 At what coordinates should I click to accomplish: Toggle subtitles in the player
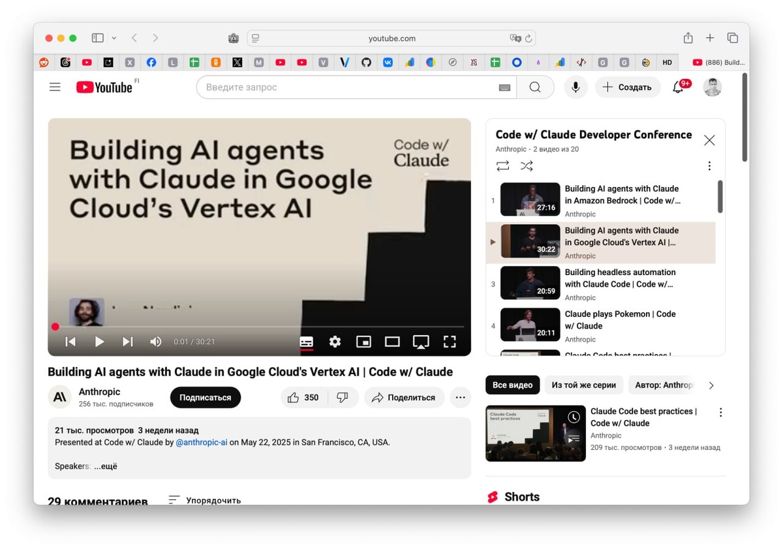coord(306,342)
